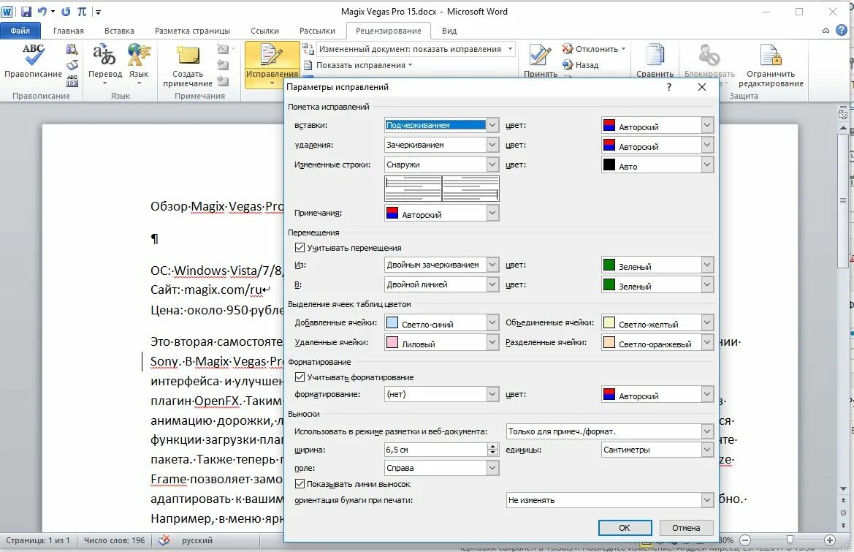Open 'Объединенные ячейки' color (Светло-желтый)
This screenshot has height=552, width=854.
tap(657, 322)
